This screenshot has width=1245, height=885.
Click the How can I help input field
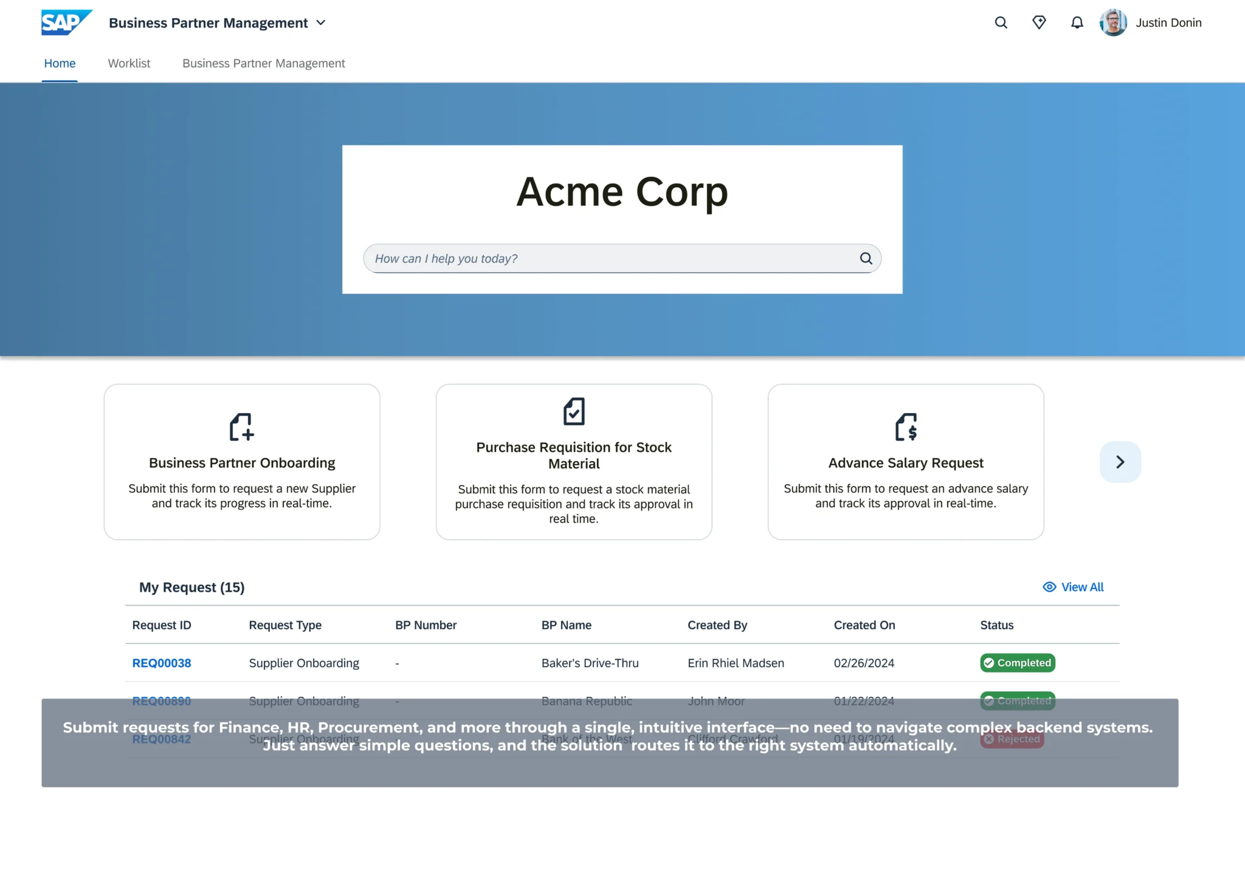608,259
